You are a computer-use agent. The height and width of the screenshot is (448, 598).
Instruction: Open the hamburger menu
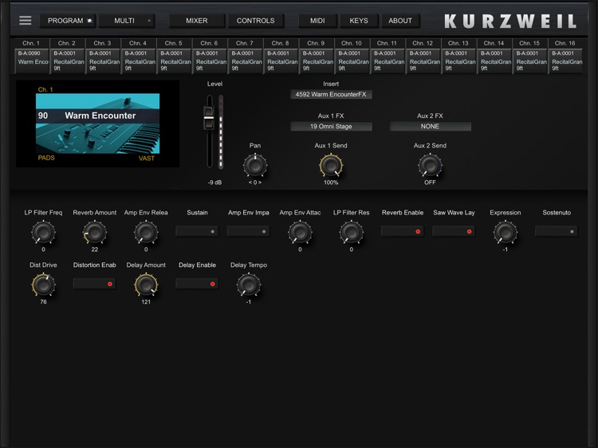(x=26, y=20)
